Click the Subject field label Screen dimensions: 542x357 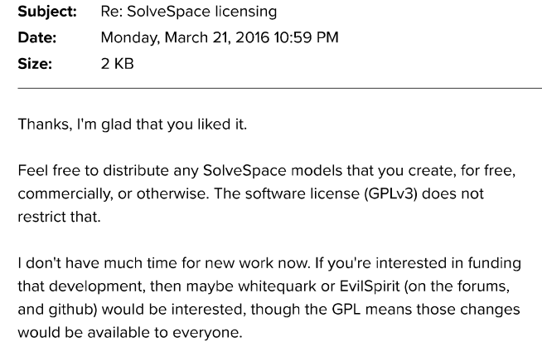click(46, 12)
